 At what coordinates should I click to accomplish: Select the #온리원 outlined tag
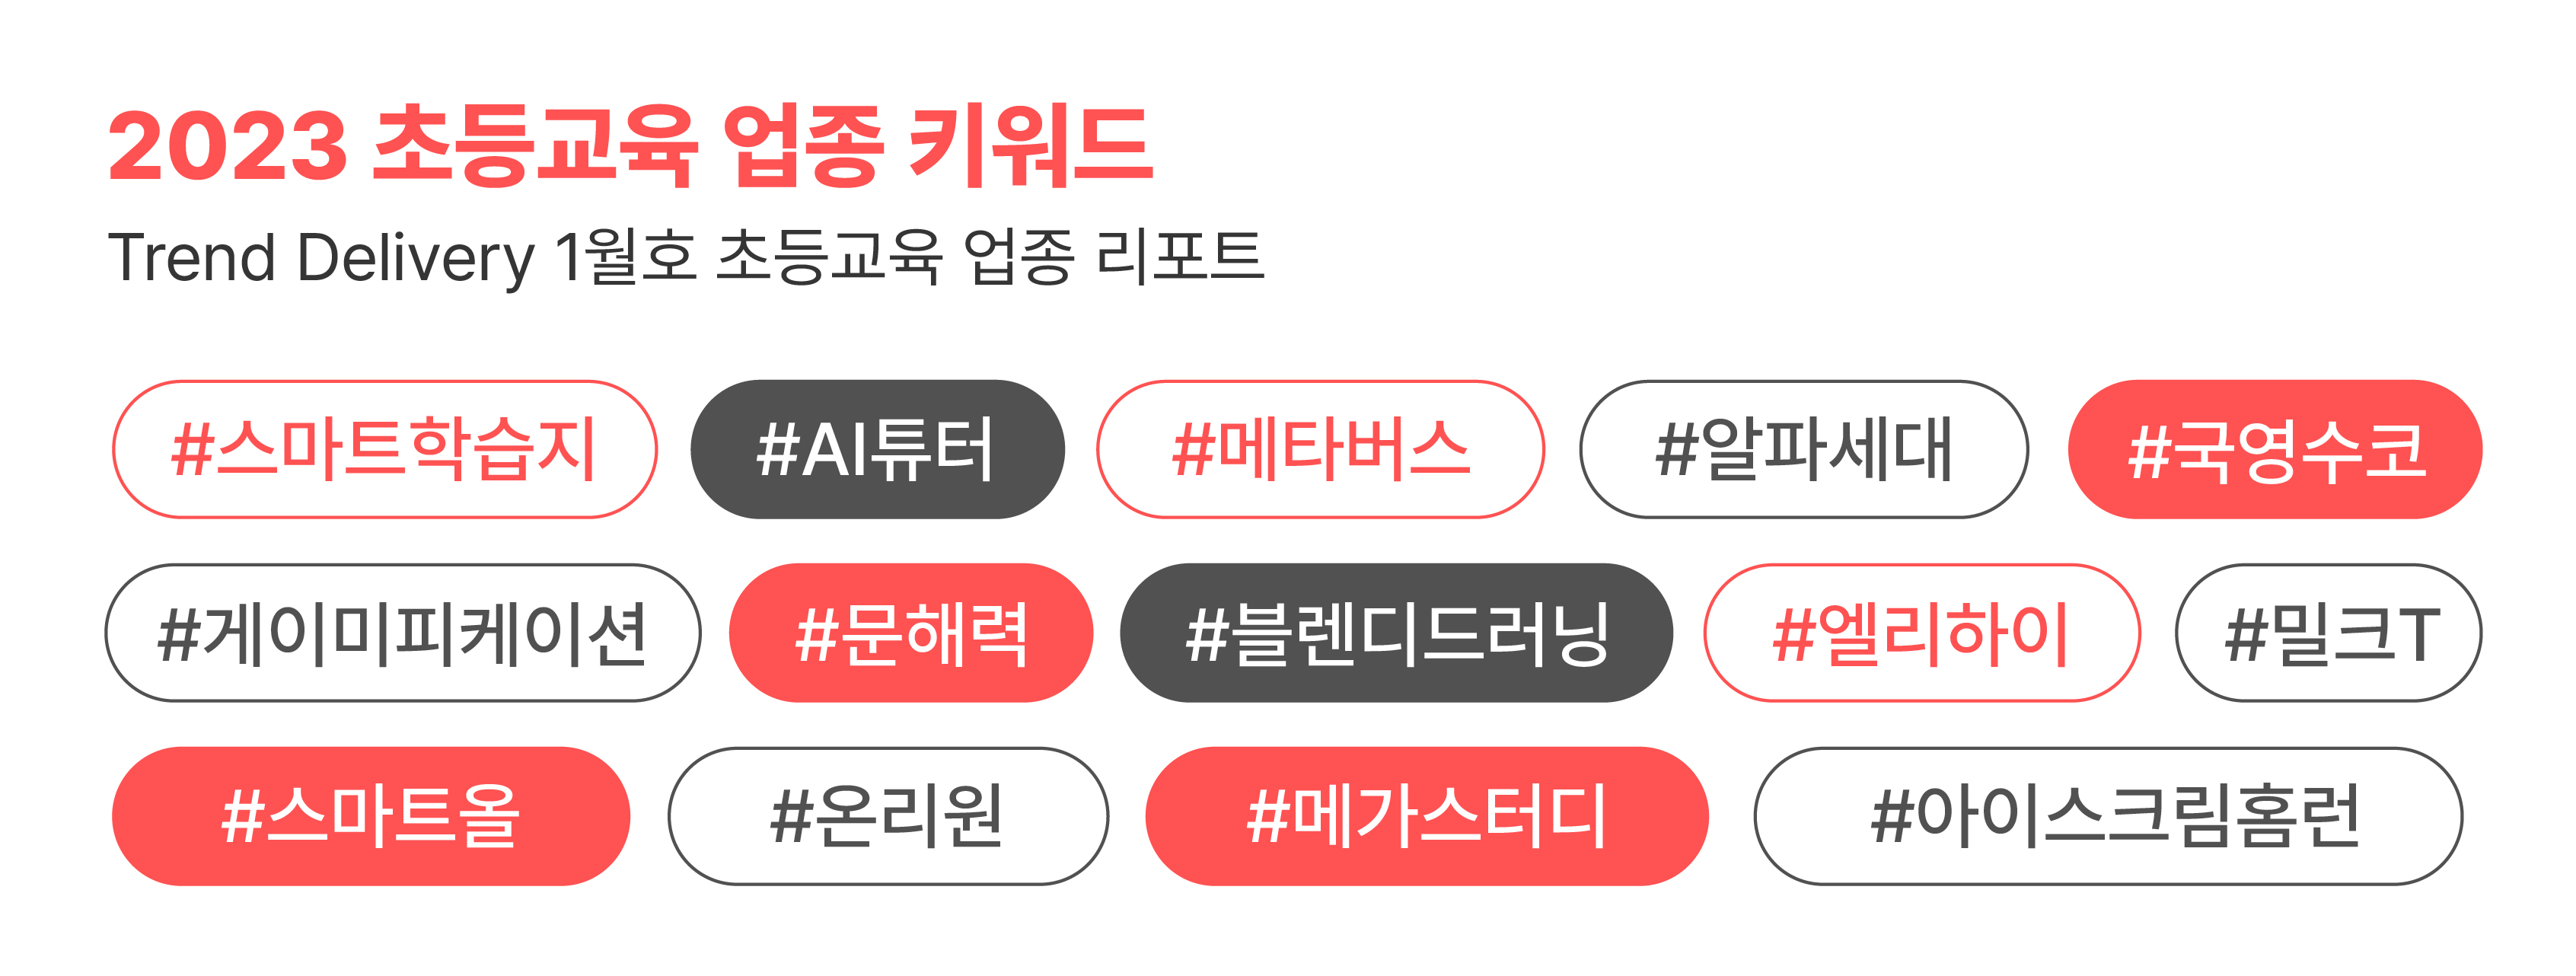pos(888,816)
